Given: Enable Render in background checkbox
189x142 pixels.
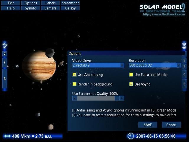Looking at the screenshot, I should pos(74,84).
